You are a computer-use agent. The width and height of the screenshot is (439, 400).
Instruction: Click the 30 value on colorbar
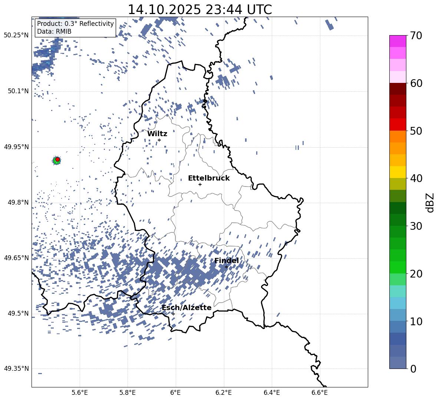click(x=416, y=226)
